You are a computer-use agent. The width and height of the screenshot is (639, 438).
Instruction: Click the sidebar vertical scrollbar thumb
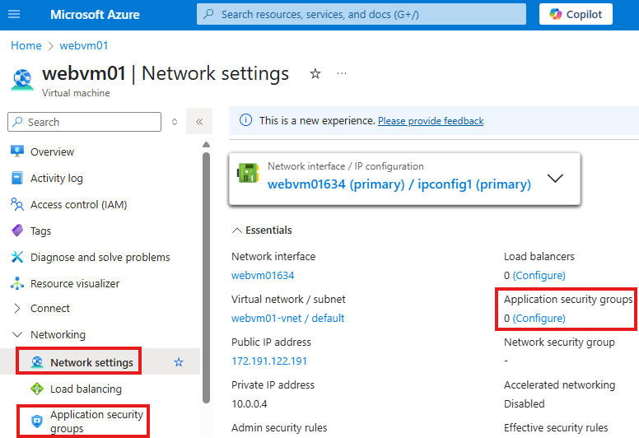coord(206,277)
